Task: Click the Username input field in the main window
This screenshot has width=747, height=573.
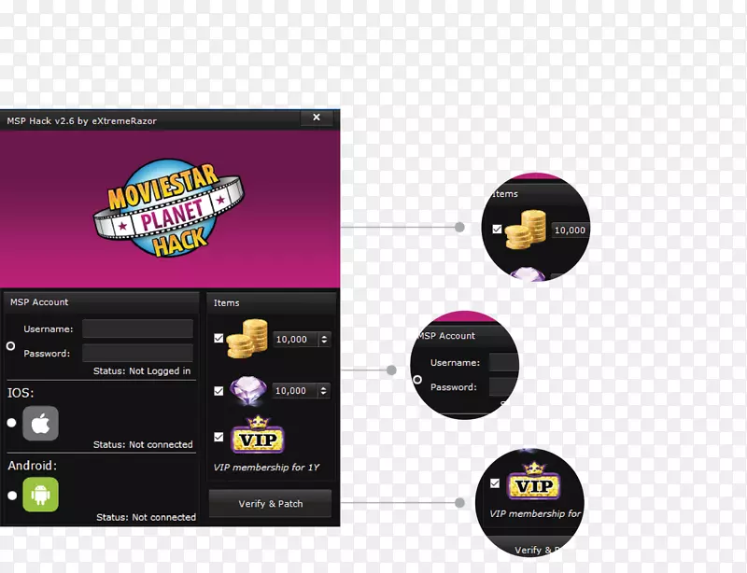Action: tap(137, 328)
